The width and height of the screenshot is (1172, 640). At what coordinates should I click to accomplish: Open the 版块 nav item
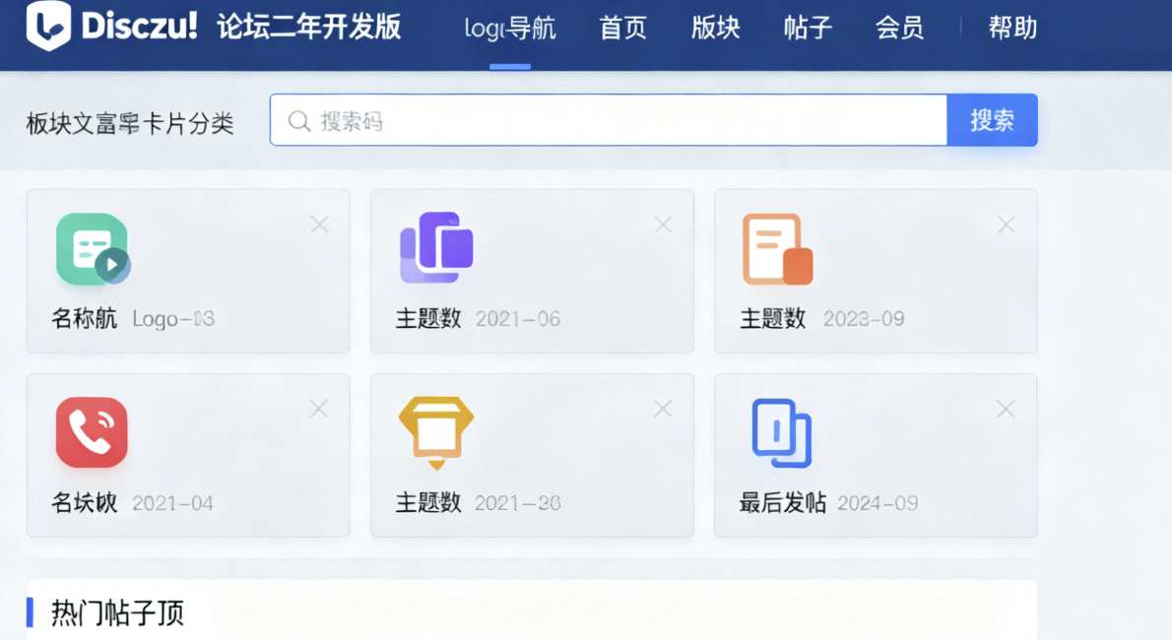tap(715, 29)
